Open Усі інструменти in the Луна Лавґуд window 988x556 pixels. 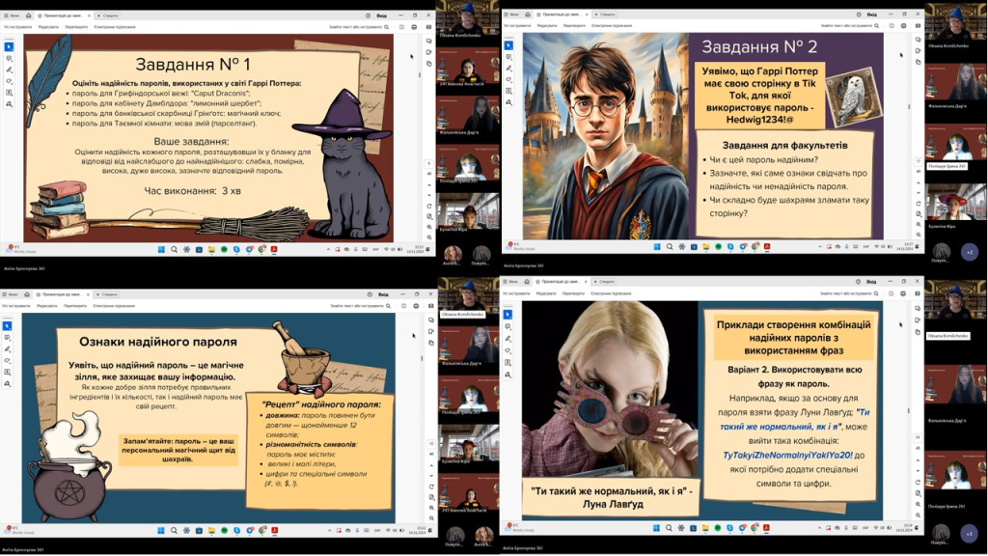pyautogui.click(x=517, y=293)
